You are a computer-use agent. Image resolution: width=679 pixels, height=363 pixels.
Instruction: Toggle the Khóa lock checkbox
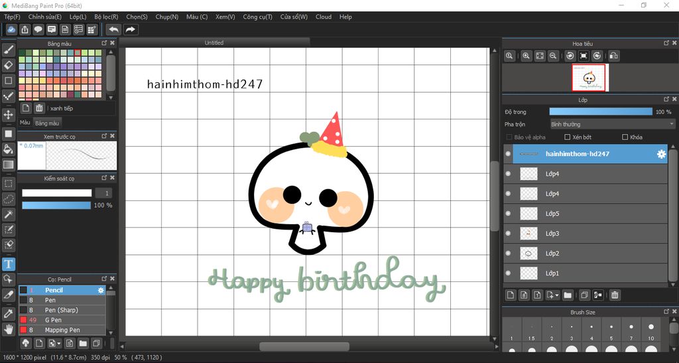[625, 137]
